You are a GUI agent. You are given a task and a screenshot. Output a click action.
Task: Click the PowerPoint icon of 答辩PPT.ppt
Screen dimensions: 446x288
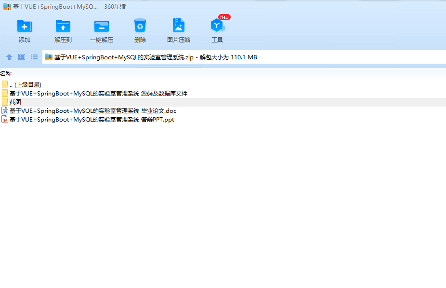click(x=5, y=119)
